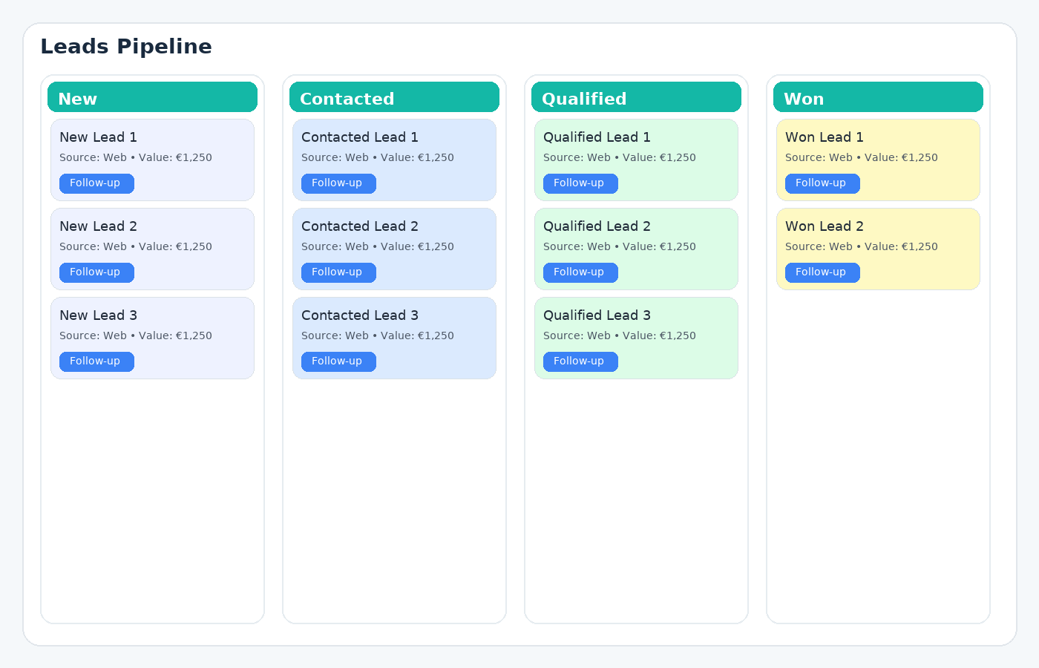This screenshot has width=1039, height=668.
Task: Click Follow-up on Contacted Lead 2
Action: [338, 272]
